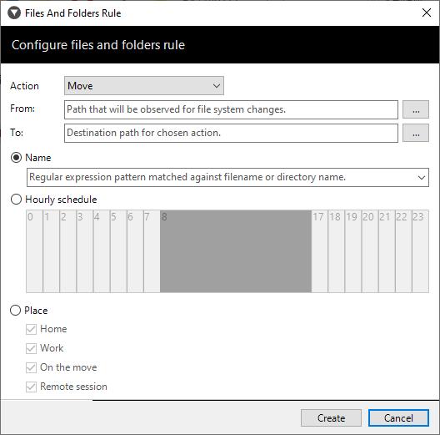Image resolution: width=440 pixels, height=435 pixels.
Task: Click the Create button
Action: (x=331, y=417)
